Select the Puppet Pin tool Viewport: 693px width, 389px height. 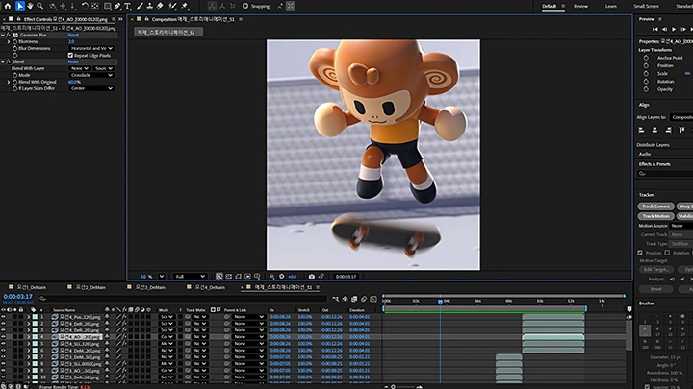[185, 6]
